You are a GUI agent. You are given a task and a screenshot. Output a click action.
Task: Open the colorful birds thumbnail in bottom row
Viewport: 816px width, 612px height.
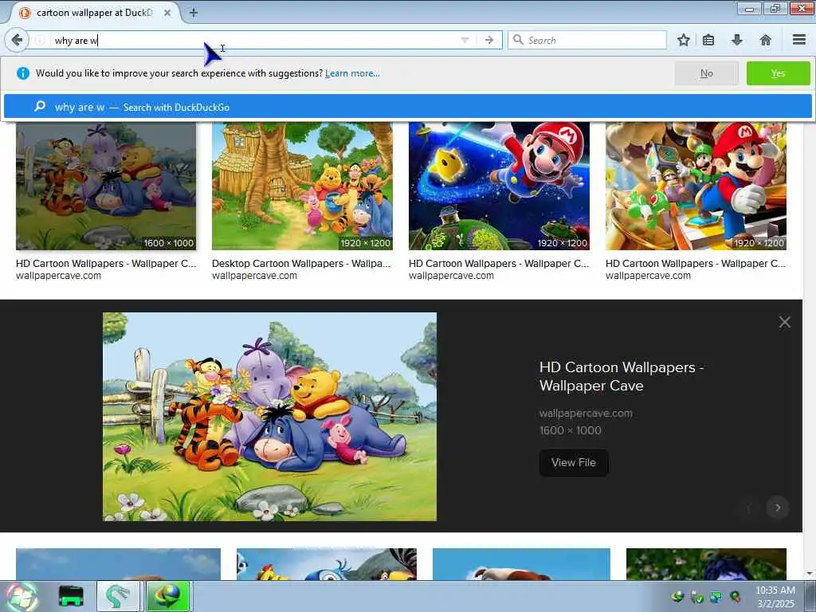[326, 564]
